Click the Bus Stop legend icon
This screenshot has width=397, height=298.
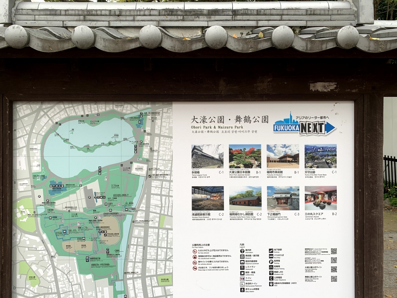(271, 256)
